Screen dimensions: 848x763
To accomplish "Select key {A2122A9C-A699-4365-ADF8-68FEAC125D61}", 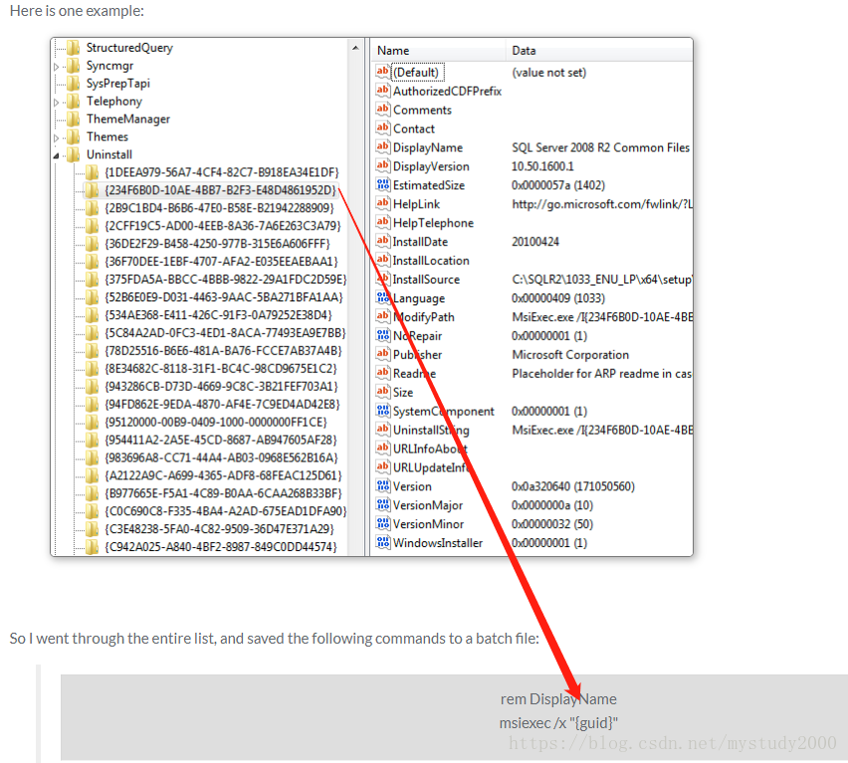I will tap(223, 476).
